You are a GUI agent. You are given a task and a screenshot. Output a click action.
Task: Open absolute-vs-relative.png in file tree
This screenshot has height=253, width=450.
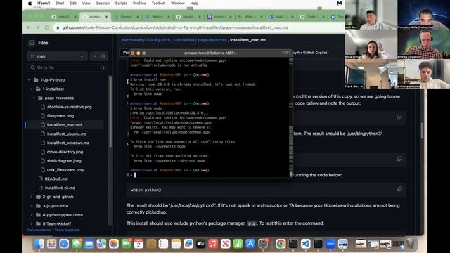point(70,107)
